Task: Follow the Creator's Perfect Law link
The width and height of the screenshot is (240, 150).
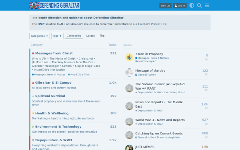Action: [150, 24]
